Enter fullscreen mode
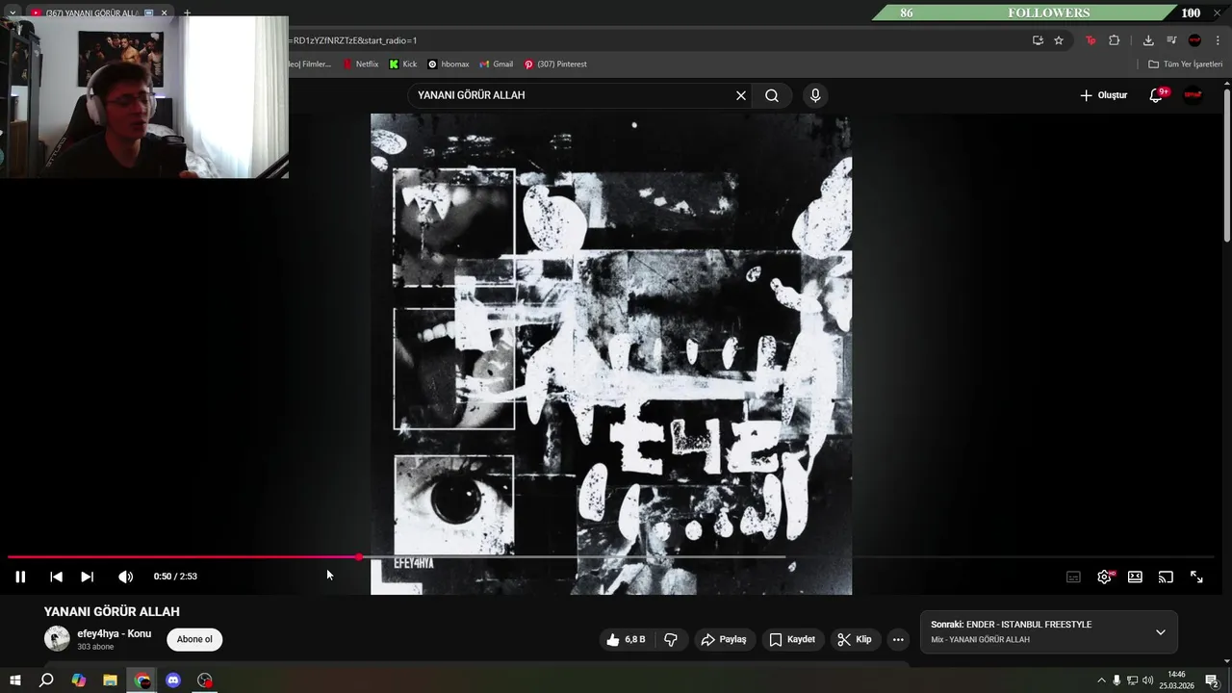Image resolution: width=1232 pixels, height=693 pixels. point(1196,577)
